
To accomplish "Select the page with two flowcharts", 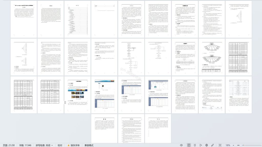I will [131, 57].
